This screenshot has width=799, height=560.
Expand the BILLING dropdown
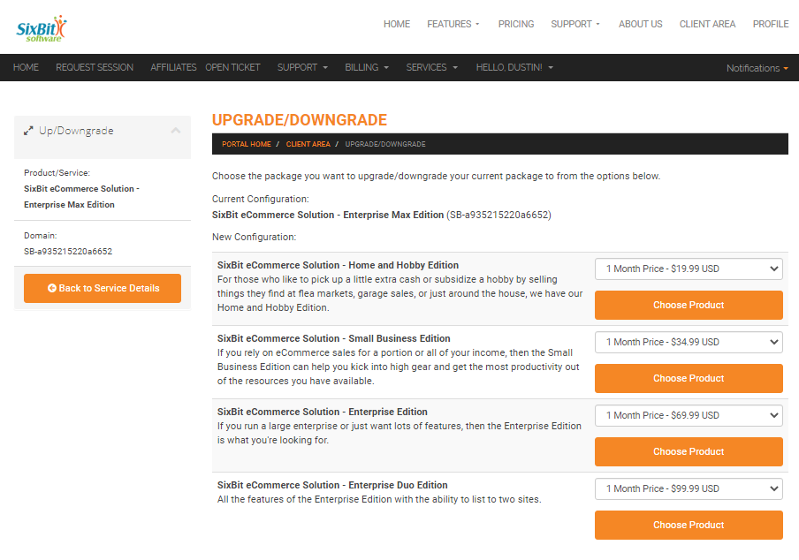click(x=367, y=67)
